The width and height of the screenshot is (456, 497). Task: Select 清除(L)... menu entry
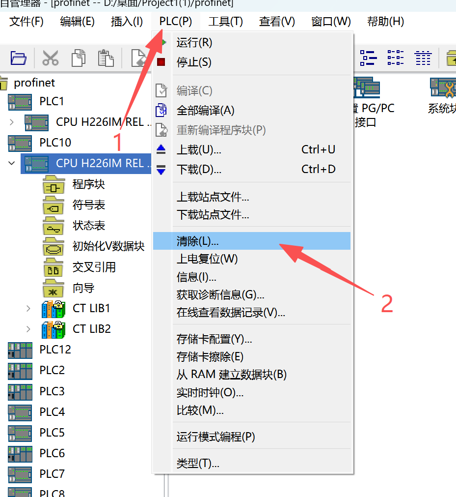click(252, 241)
